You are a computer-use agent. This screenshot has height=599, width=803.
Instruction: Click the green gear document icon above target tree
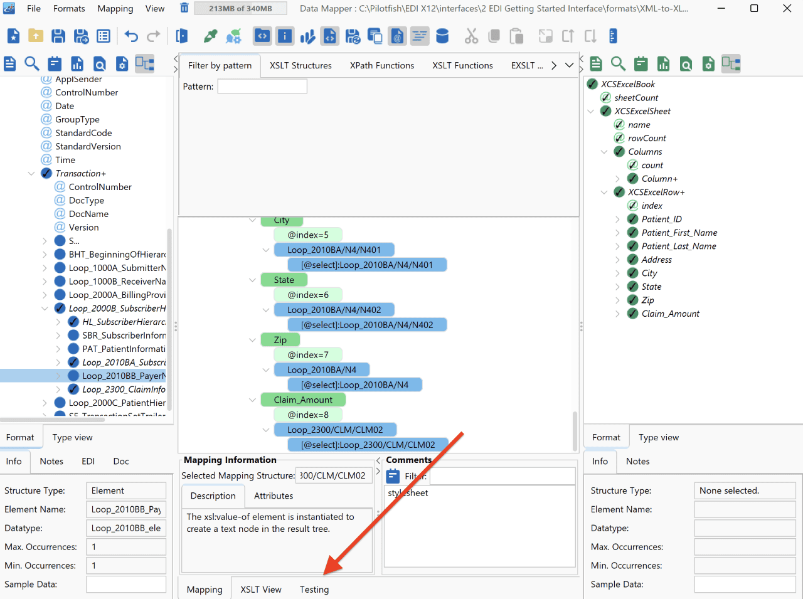(x=708, y=63)
